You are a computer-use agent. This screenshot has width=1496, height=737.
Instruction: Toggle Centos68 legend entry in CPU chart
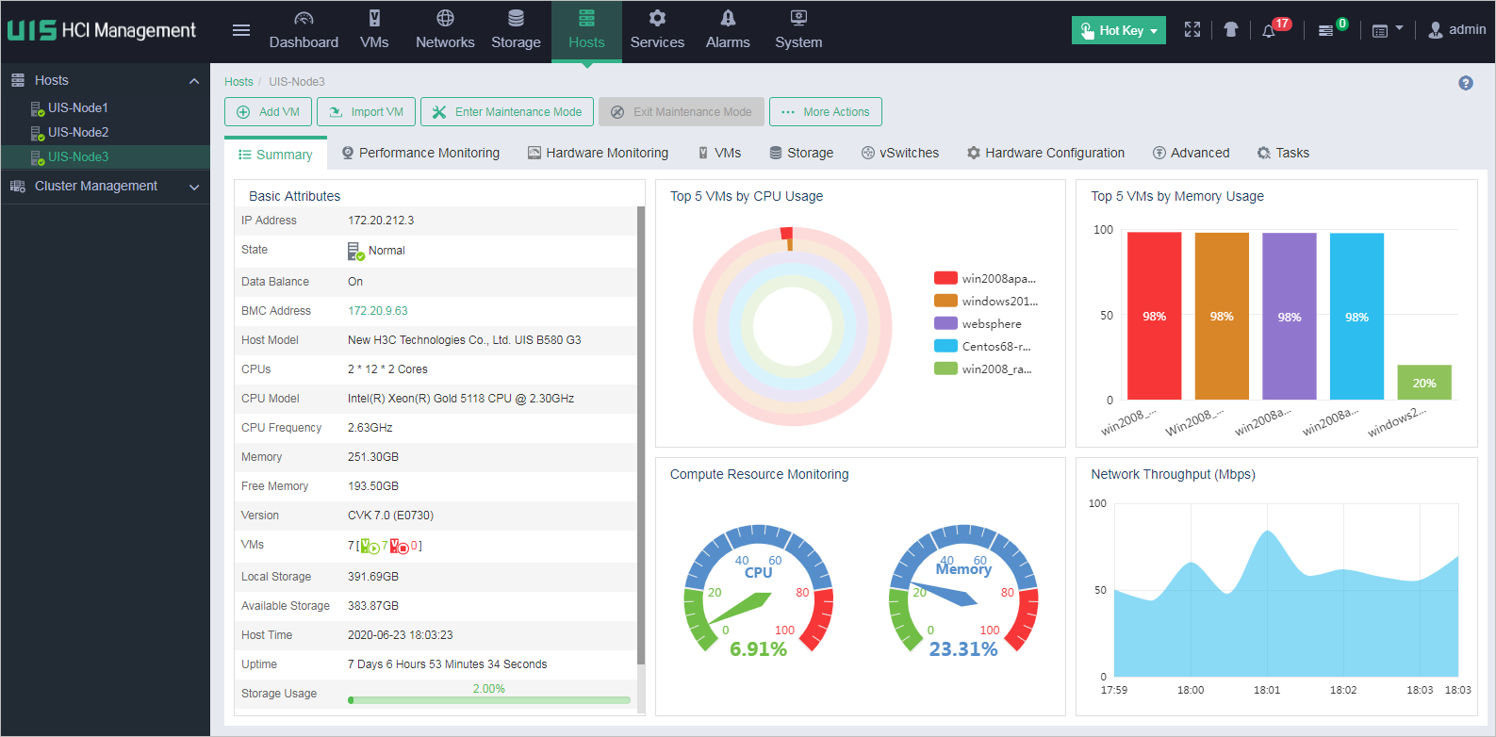click(983, 346)
